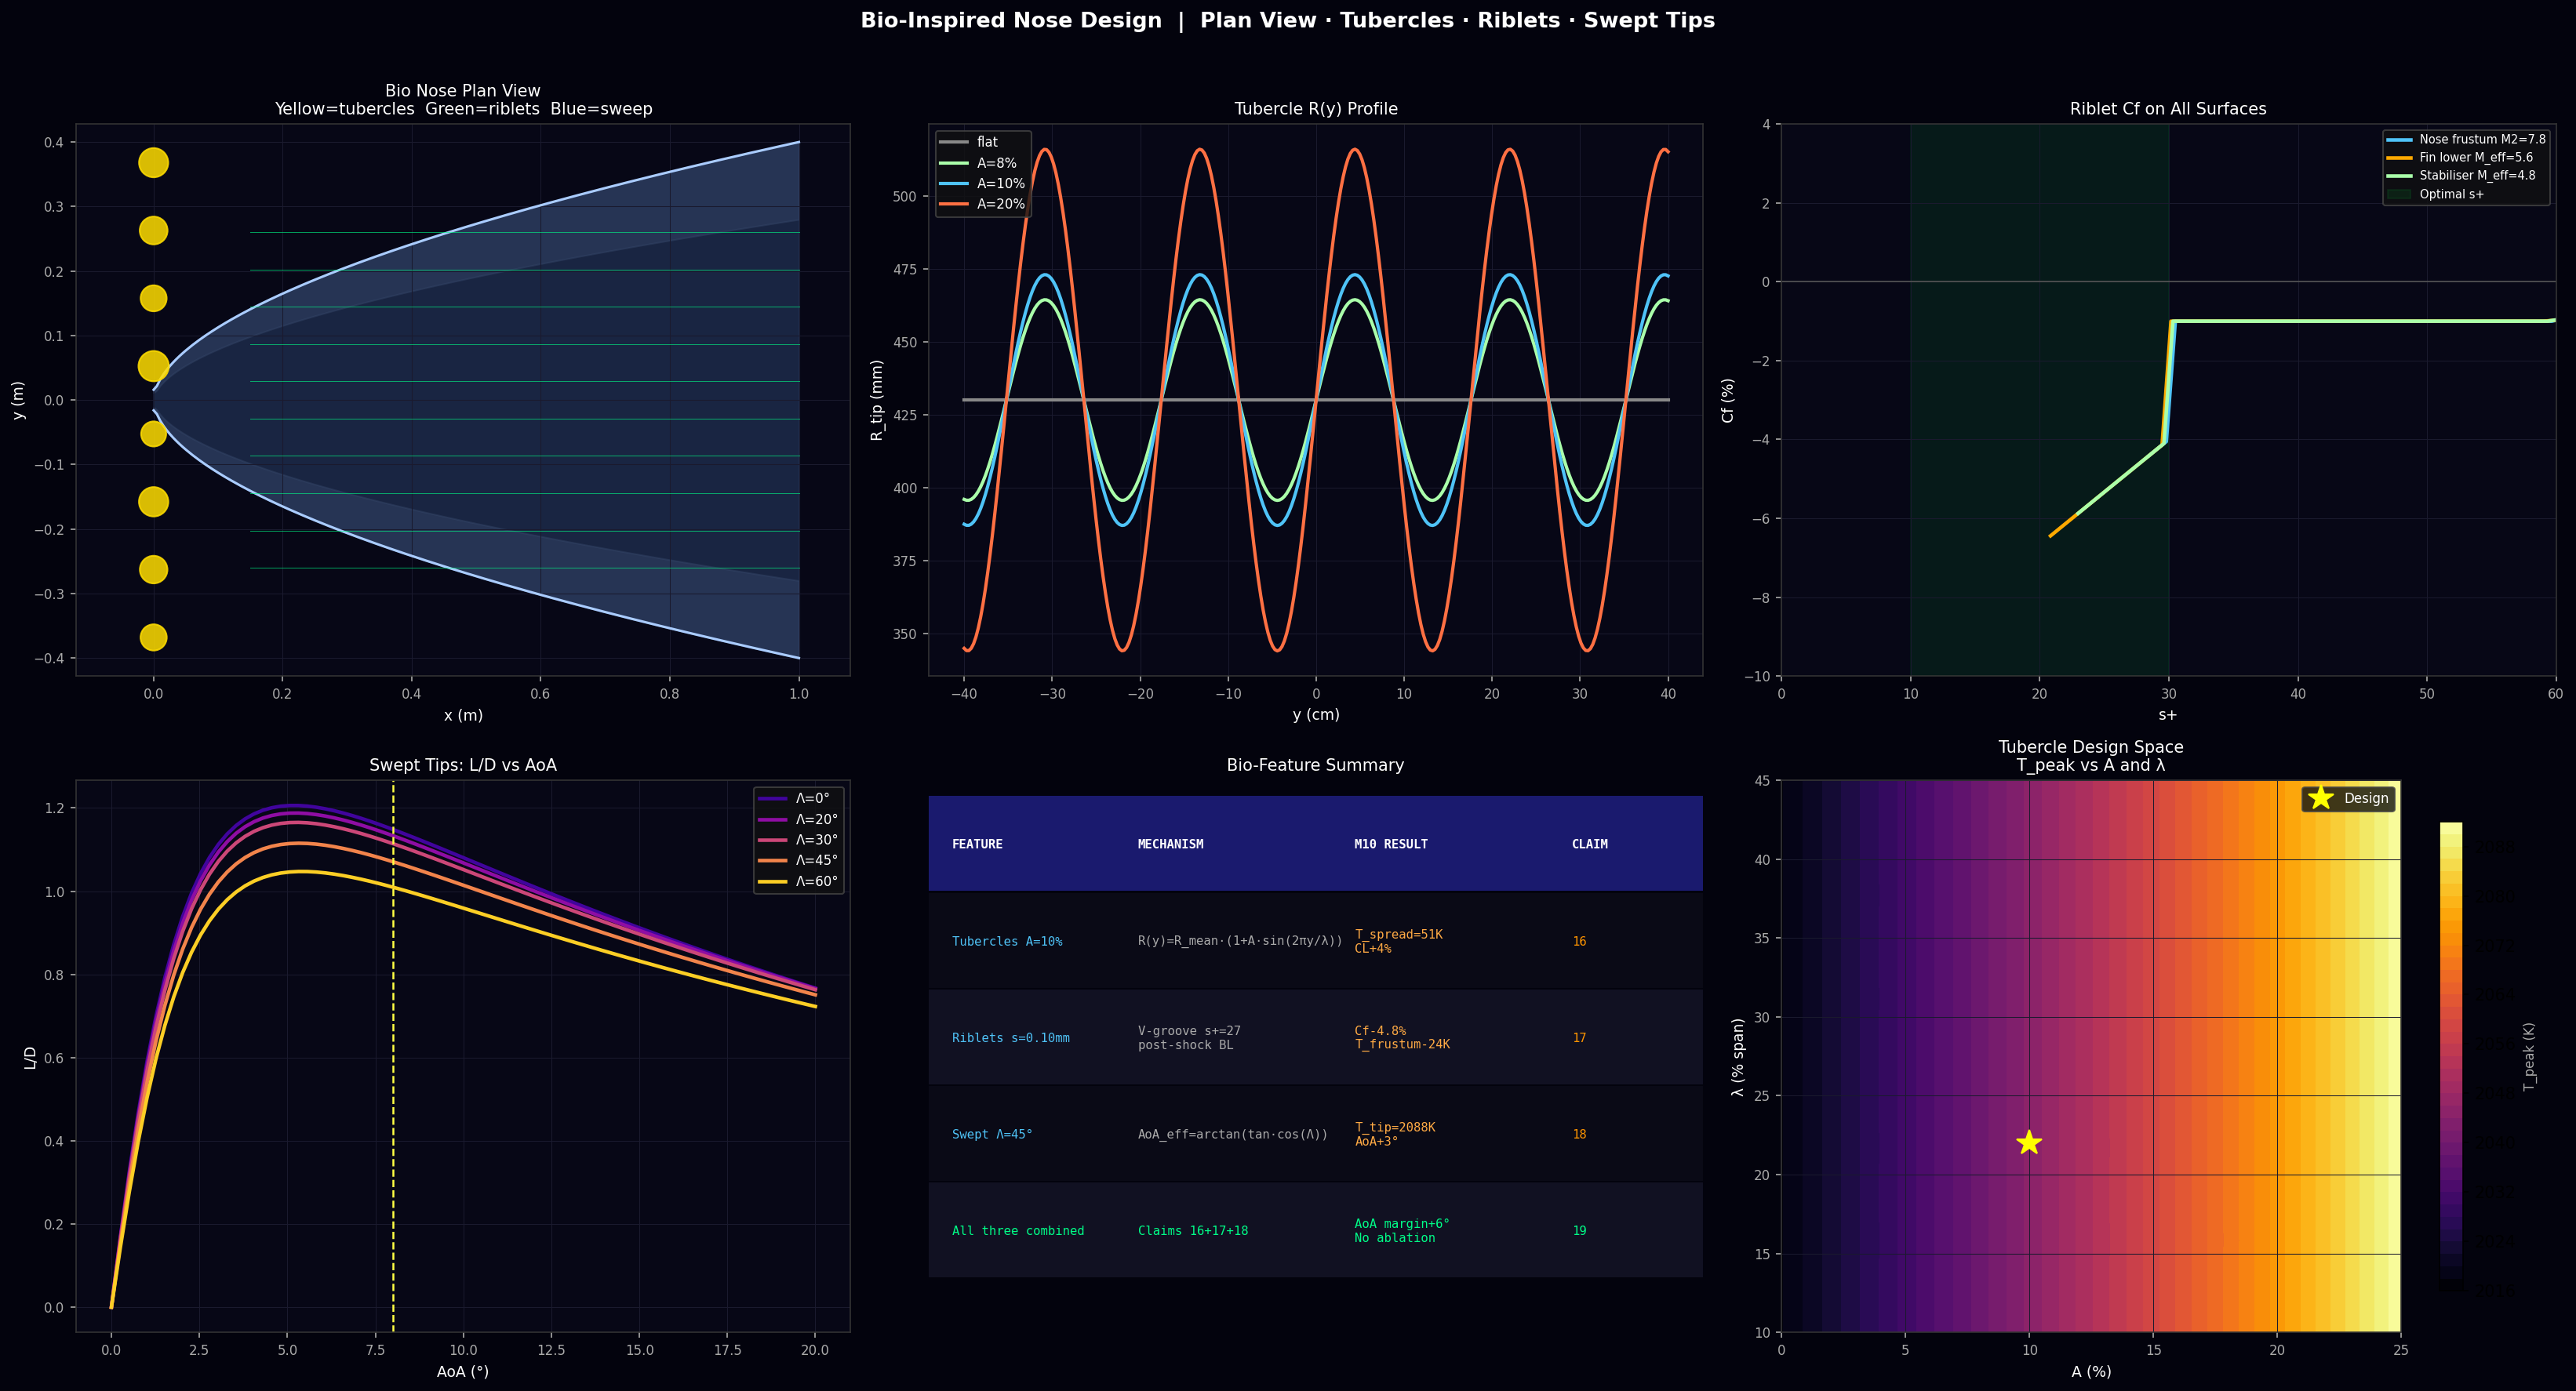This screenshot has height=1391, width=2576.
Task: Select 'All three combined' table cell
Action: [x=1018, y=1231]
